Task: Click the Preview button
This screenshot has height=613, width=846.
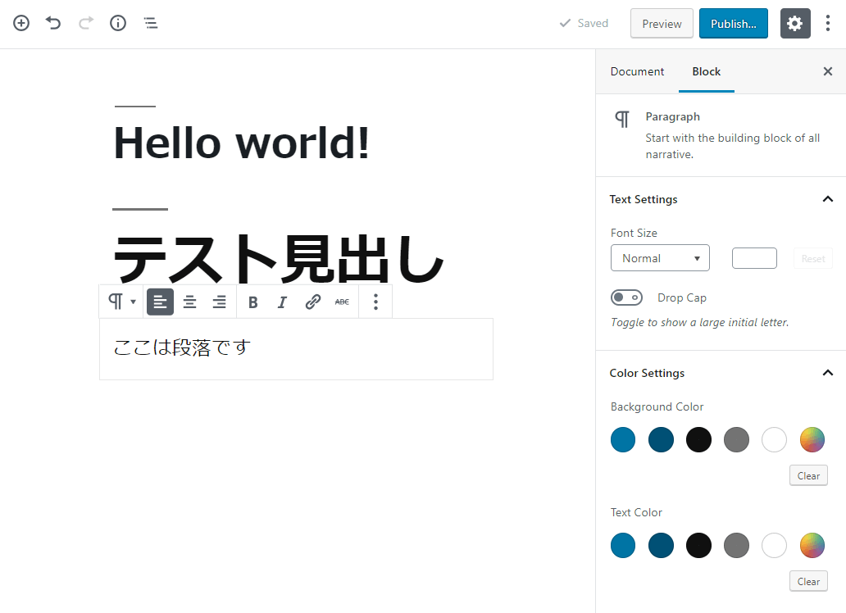Action: point(662,24)
